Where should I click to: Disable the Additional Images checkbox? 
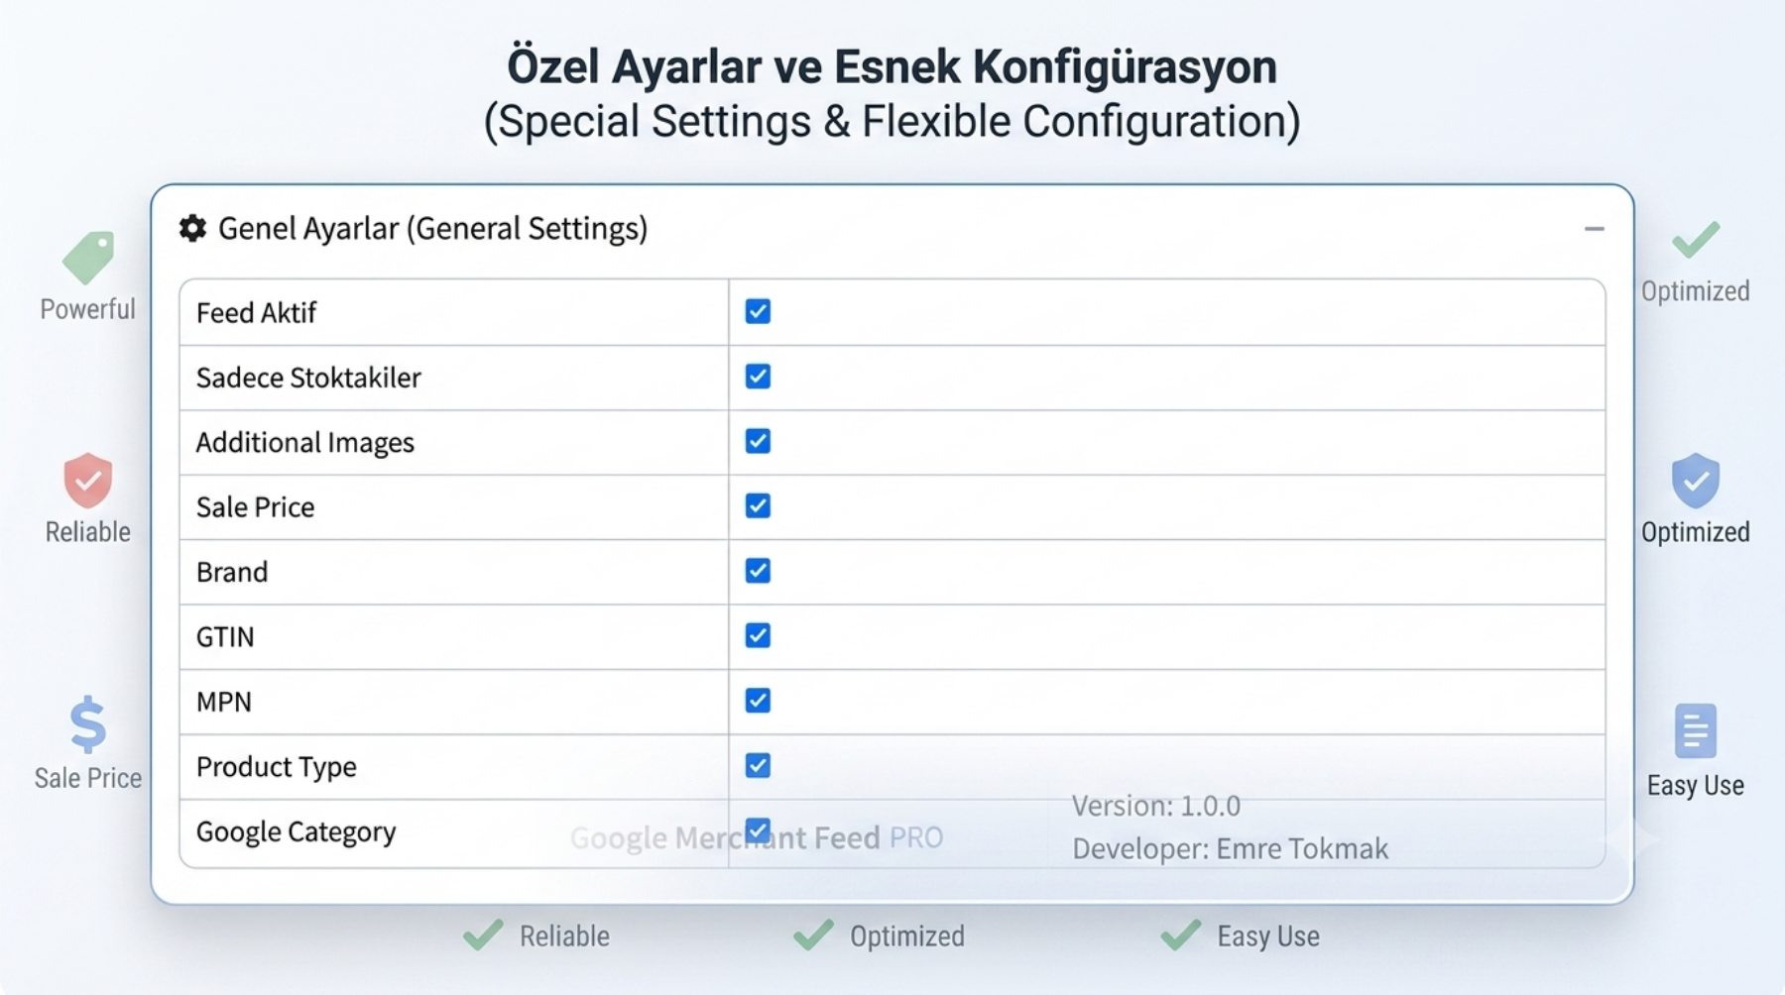(758, 441)
